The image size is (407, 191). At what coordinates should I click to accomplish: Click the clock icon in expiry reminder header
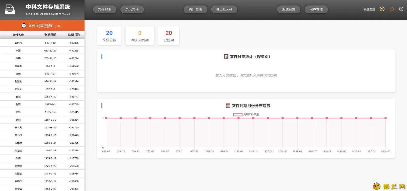(24, 25)
